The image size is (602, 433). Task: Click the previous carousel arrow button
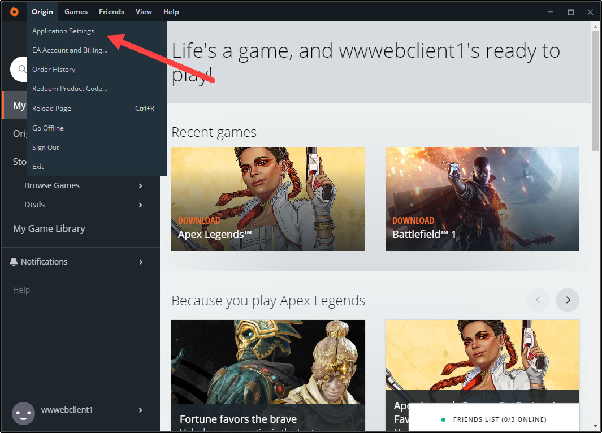click(x=538, y=300)
